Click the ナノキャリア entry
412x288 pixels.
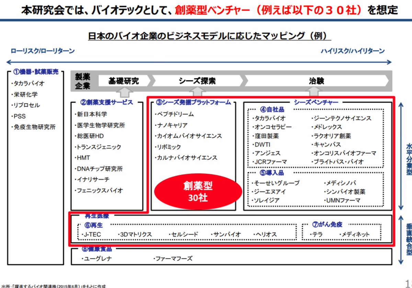(171, 125)
